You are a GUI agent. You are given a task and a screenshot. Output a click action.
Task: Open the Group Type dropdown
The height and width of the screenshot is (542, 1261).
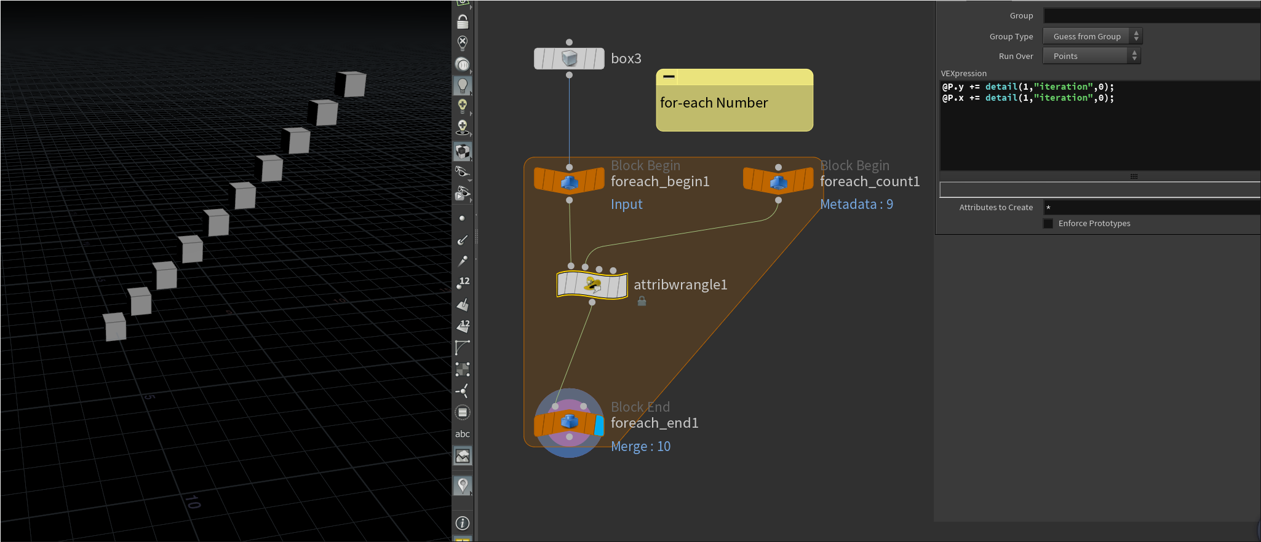point(1092,36)
